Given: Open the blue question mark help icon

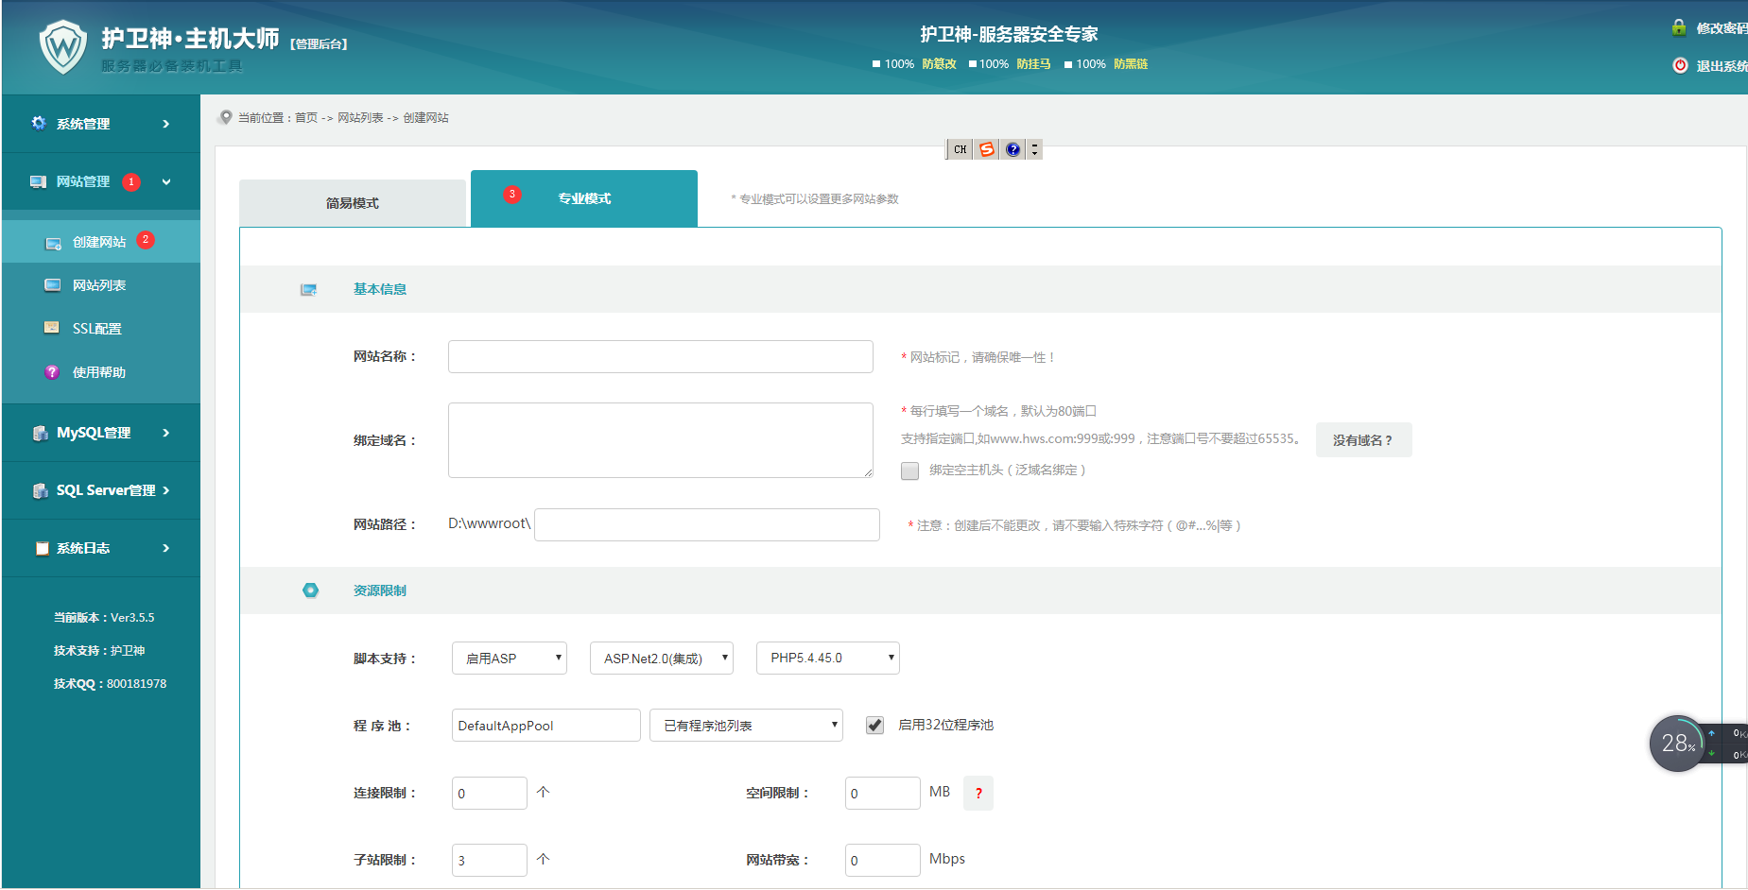Looking at the screenshot, I should point(1012,148).
